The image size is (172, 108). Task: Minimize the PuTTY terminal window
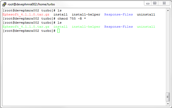pyautogui.click(x=148, y=3)
